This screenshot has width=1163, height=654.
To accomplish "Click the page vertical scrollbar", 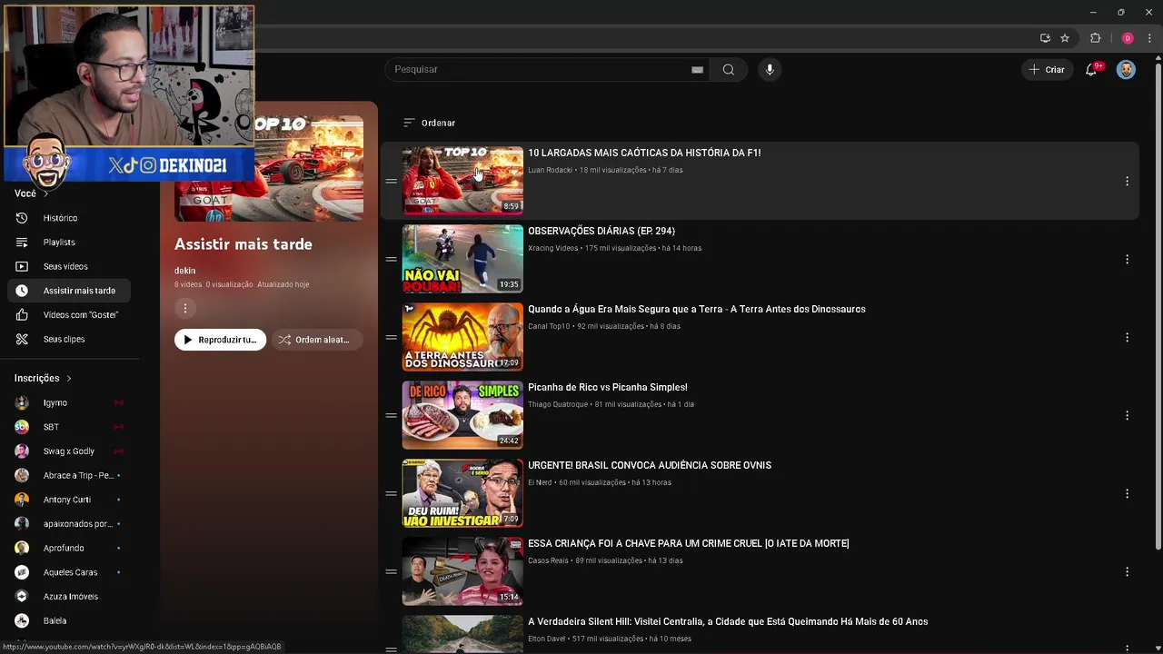I will pos(1158,304).
